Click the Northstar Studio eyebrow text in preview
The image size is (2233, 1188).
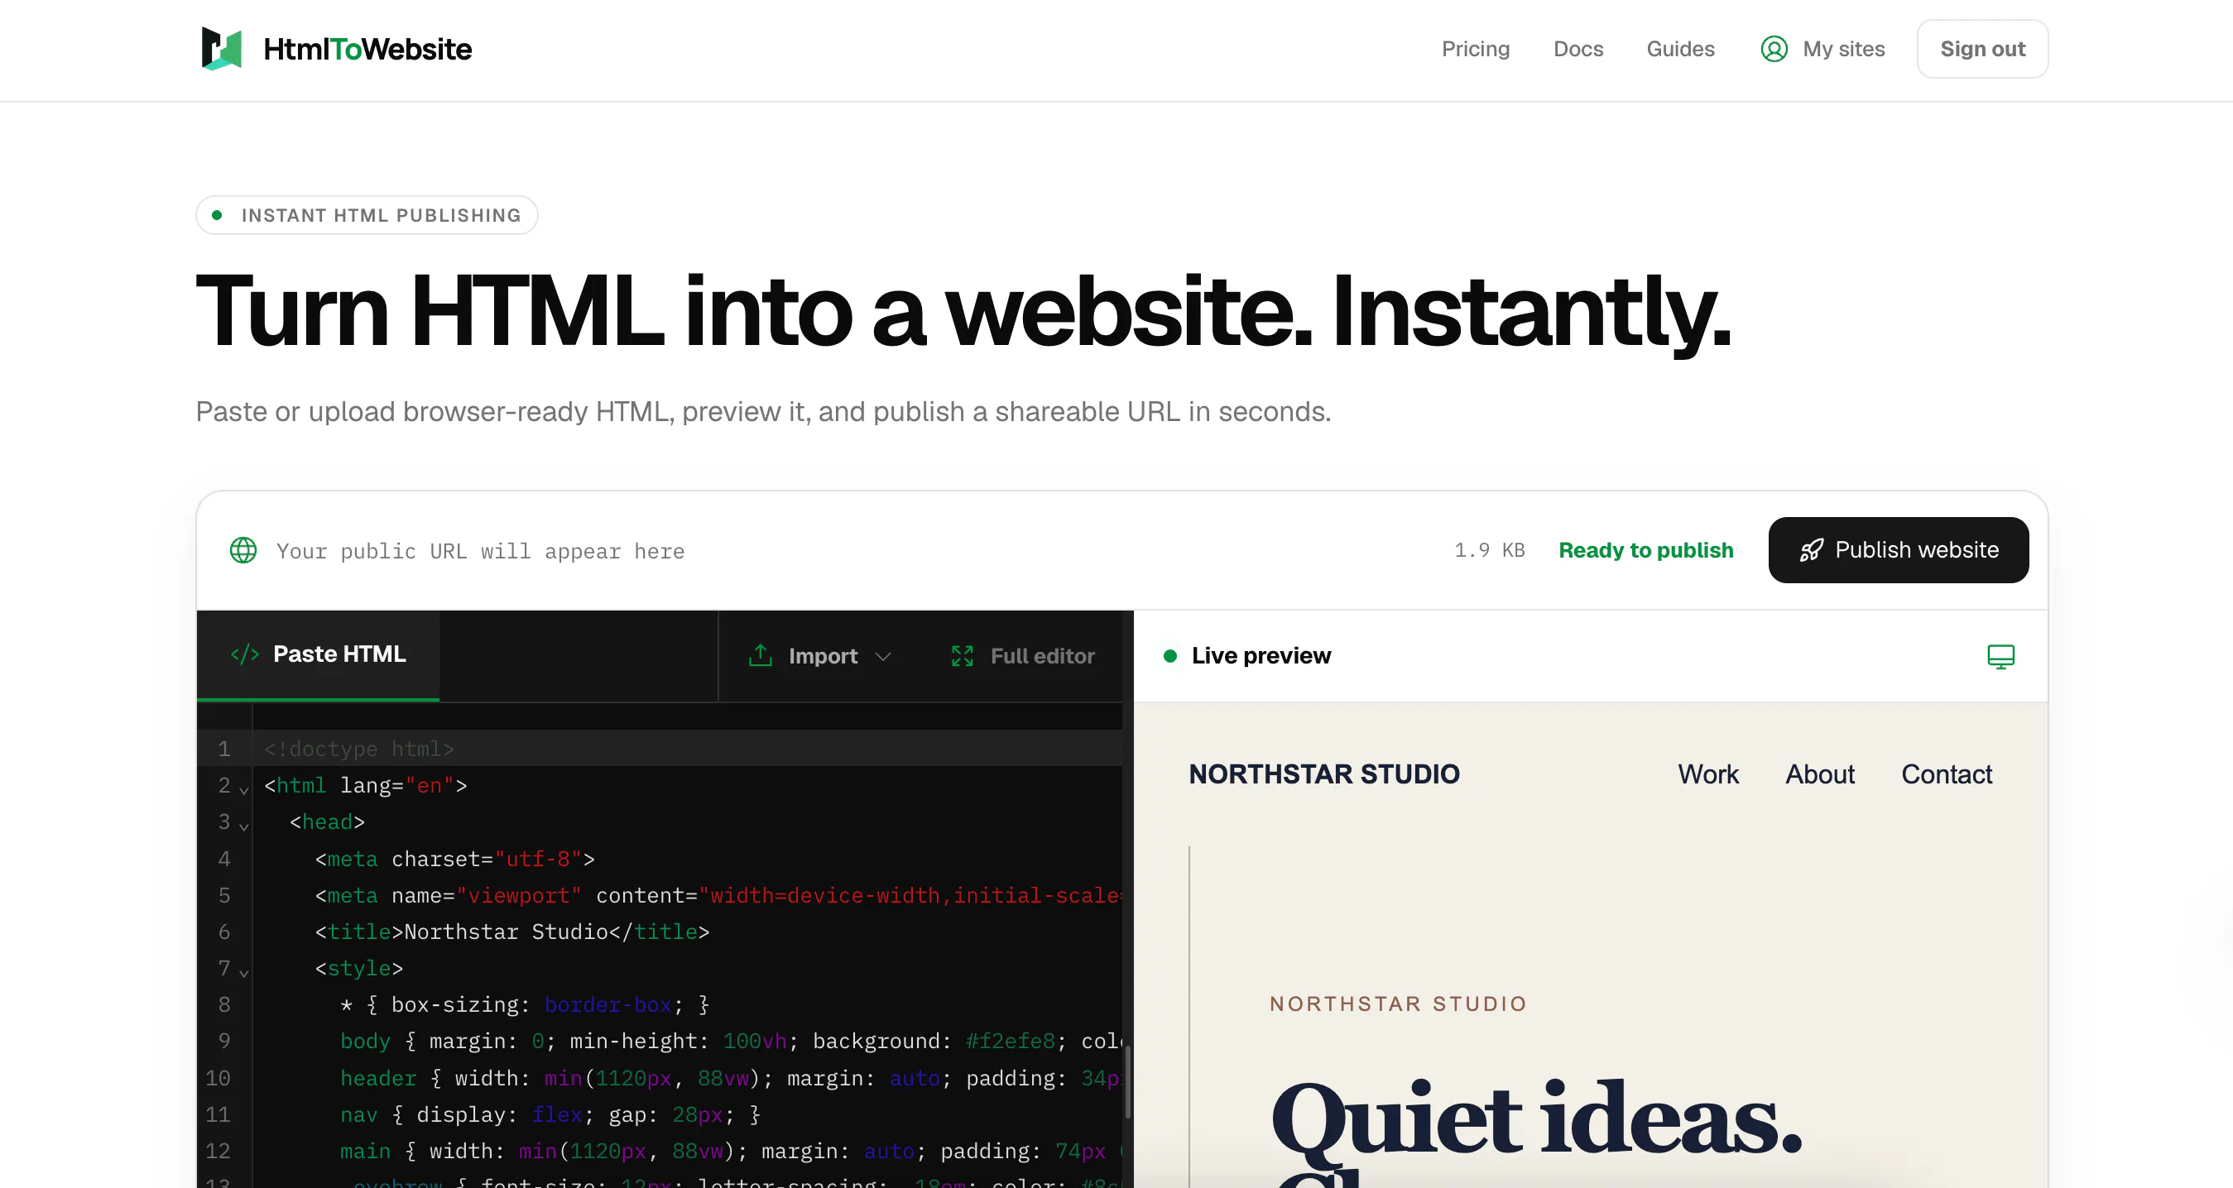pos(1397,1004)
